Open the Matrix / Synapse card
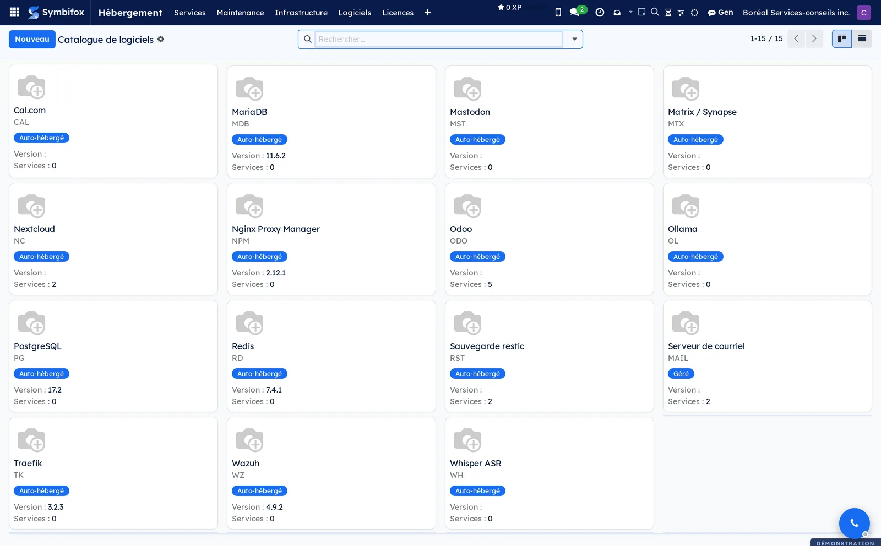 768,122
